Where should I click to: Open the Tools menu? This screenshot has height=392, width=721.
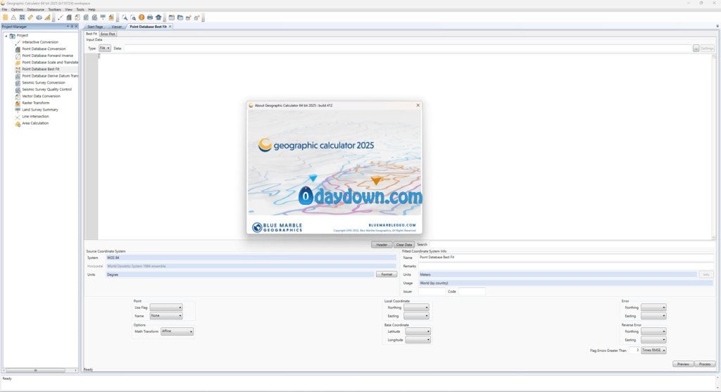(x=80, y=10)
